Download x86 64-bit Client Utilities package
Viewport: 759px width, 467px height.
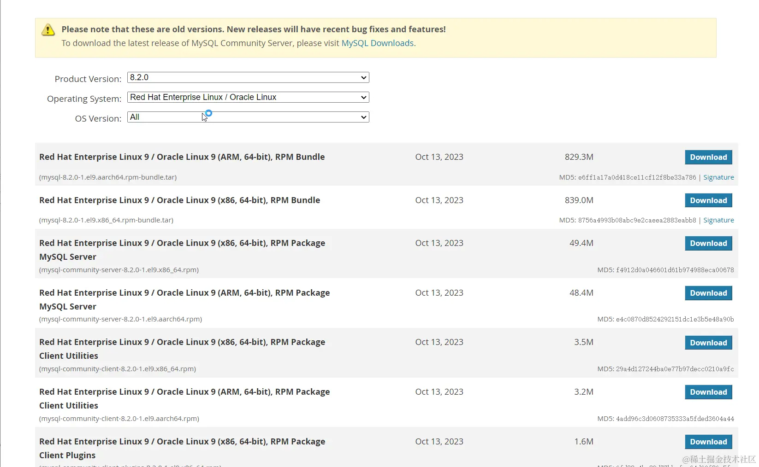(x=708, y=343)
